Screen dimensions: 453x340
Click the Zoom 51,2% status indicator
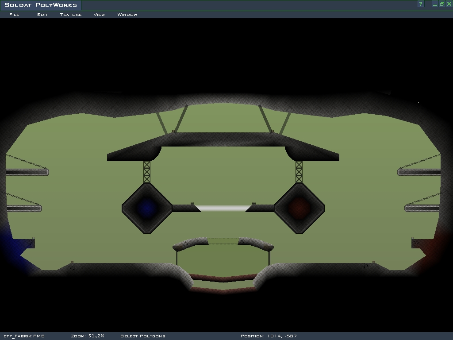pyautogui.click(x=87, y=336)
